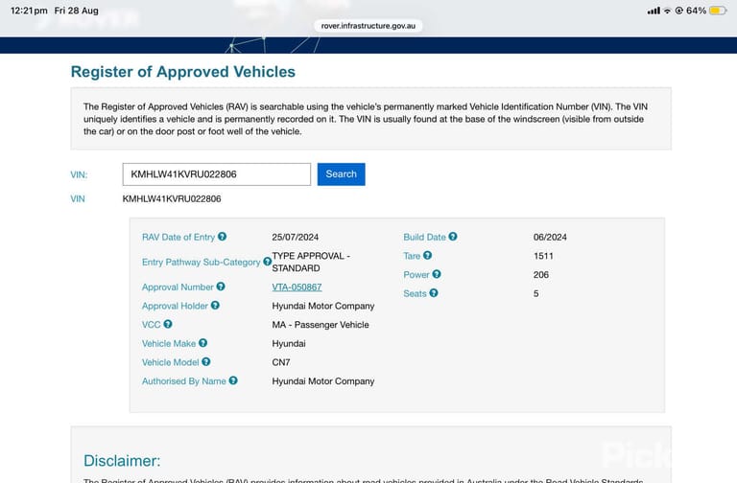
Task: Click the Vehicle Model label
Action: (x=171, y=362)
